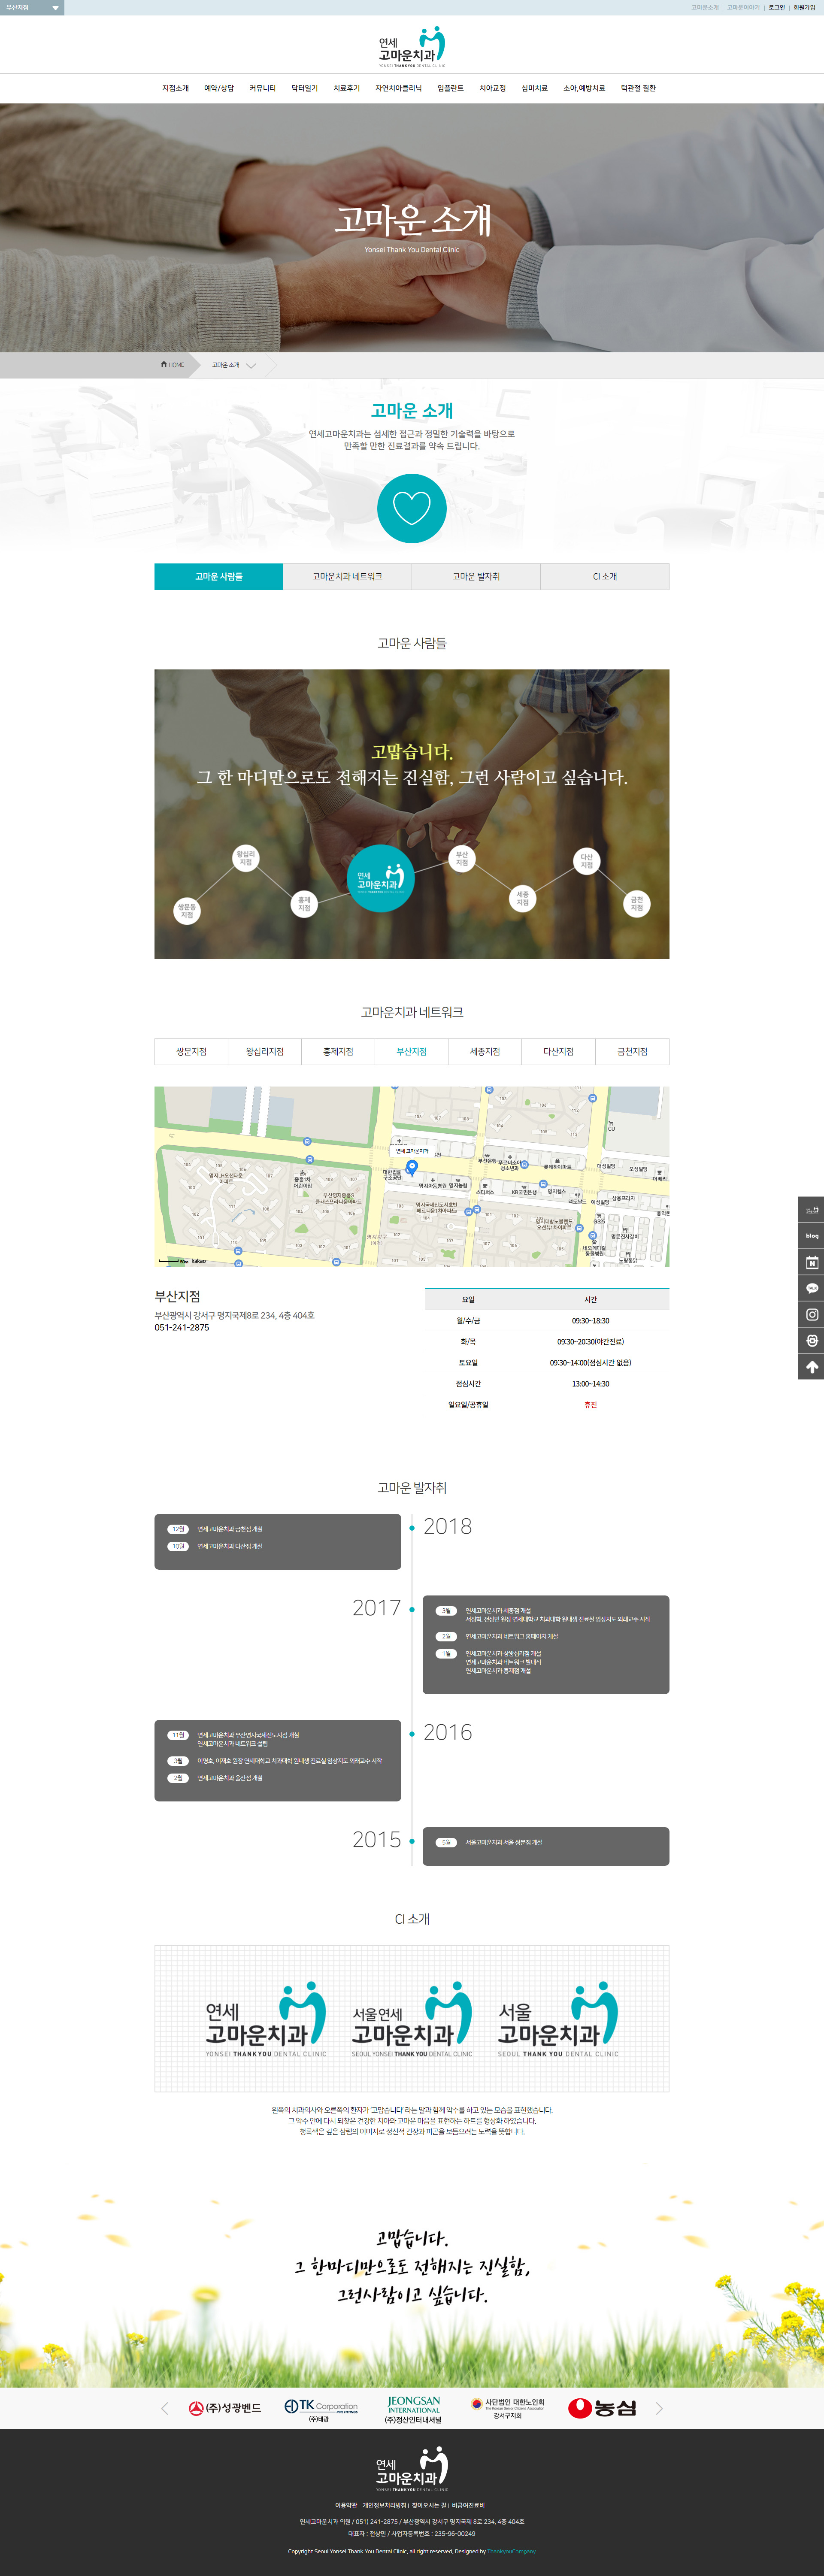Click the 쌍문동 지점 bubble

187,910
